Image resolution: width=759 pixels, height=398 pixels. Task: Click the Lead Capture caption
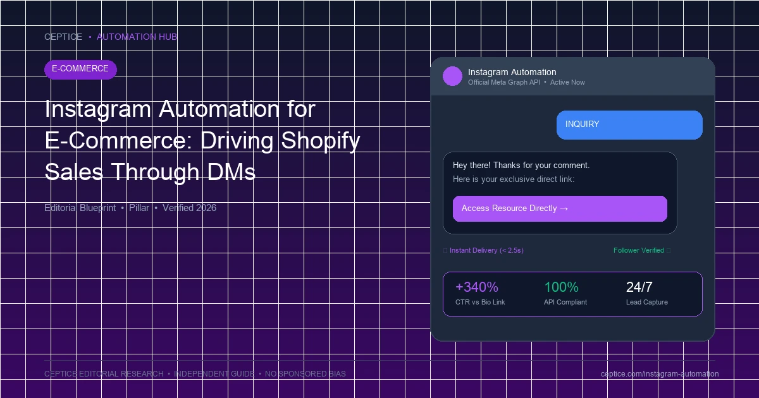pyautogui.click(x=647, y=303)
